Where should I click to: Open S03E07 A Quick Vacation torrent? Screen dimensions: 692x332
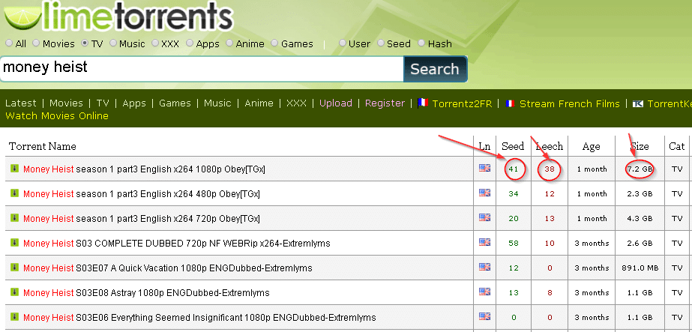click(x=168, y=268)
